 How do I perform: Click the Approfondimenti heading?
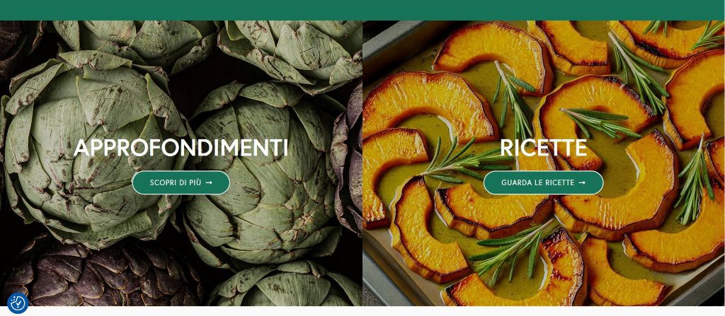click(181, 148)
